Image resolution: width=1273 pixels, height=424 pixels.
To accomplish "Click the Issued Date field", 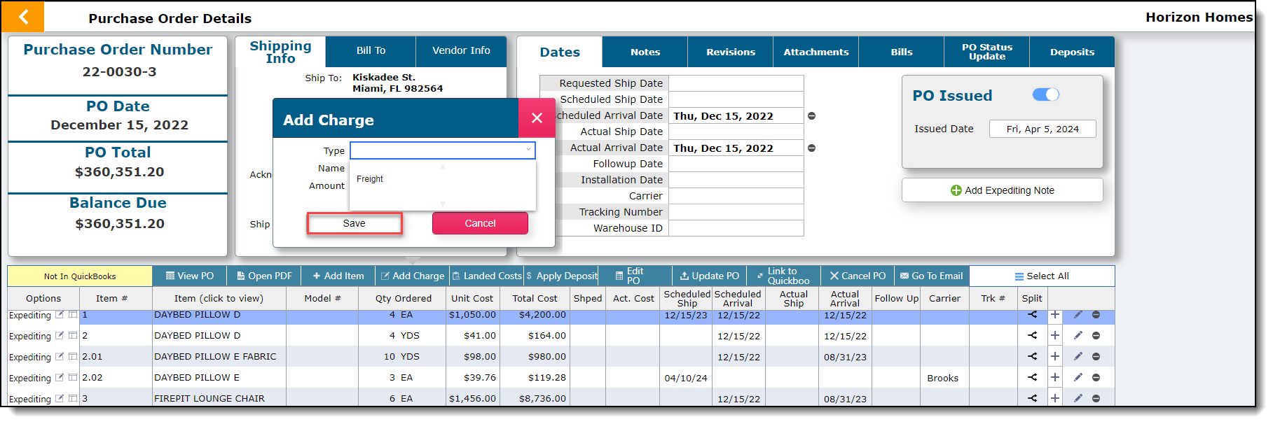I will [1042, 129].
